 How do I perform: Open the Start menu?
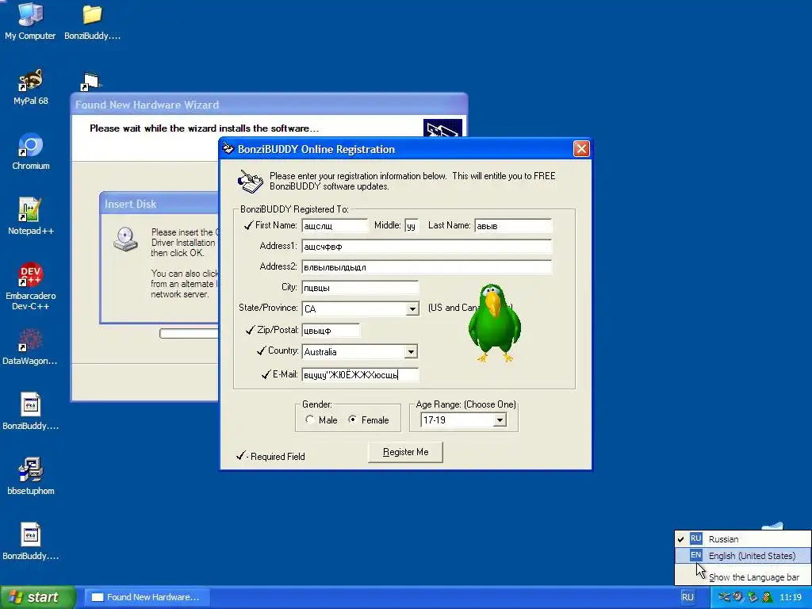pyautogui.click(x=38, y=597)
